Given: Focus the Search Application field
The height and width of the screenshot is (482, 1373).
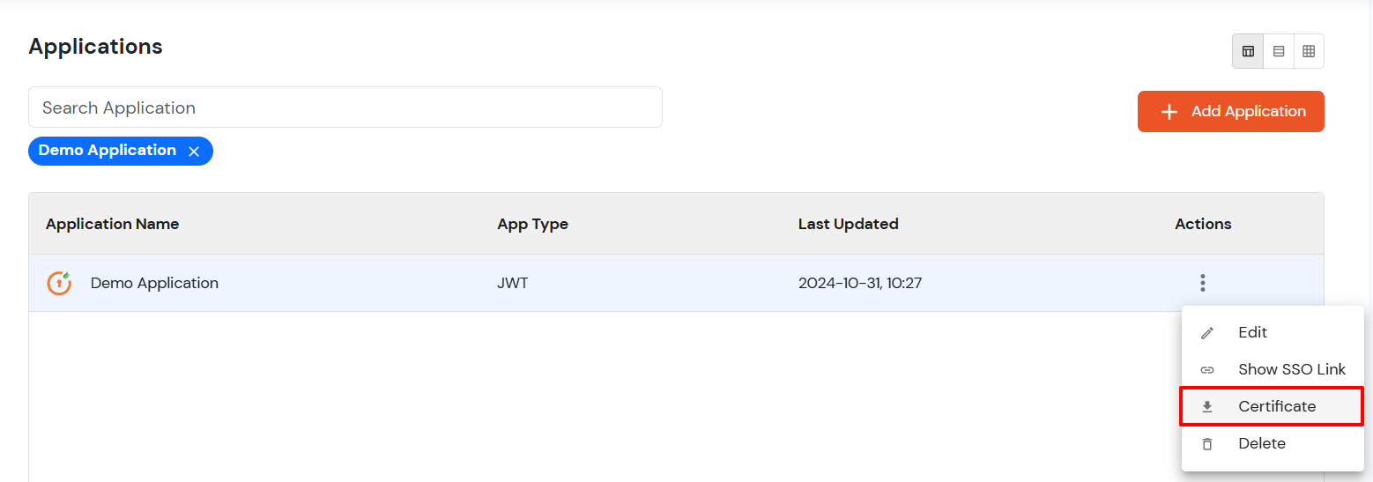Looking at the screenshot, I should (345, 108).
